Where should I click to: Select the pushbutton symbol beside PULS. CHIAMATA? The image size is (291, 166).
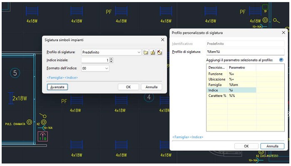click(29, 122)
